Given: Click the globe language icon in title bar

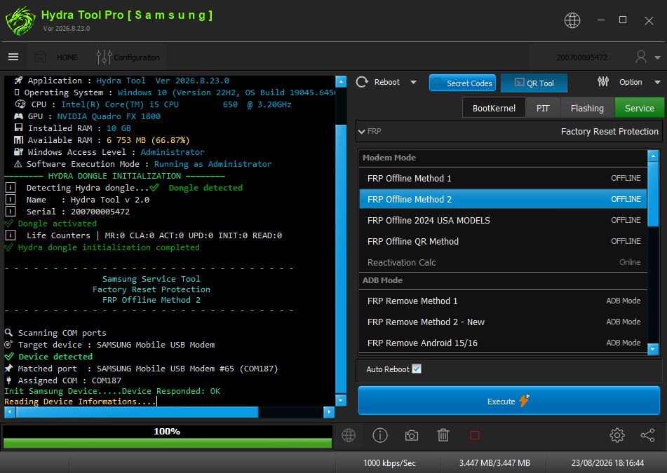Looking at the screenshot, I should click(x=572, y=20).
